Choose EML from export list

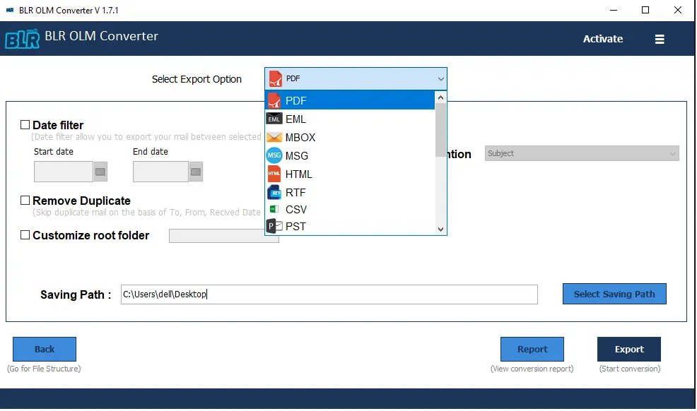pyautogui.click(x=350, y=119)
